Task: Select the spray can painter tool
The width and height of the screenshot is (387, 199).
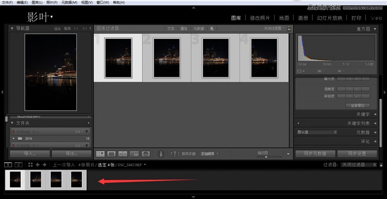Action: pos(160,154)
